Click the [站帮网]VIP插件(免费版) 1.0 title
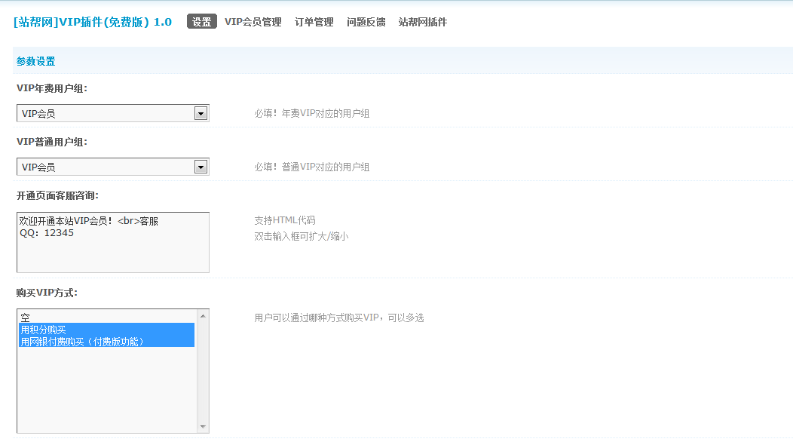The height and width of the screenshot is (448, 793). pyautogui.click(x=92, y=22)
